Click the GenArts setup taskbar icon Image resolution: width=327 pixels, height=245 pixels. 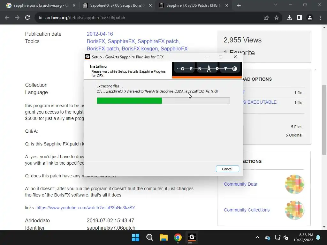pos(192,237)
